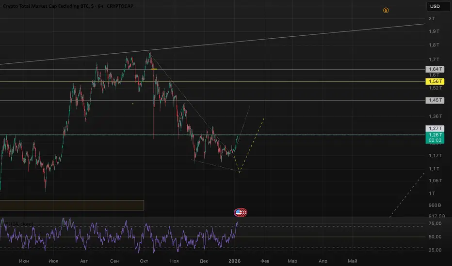Click the orange circled 5 wave label
This screenshot has height=266, width=452.
[x=386, y=10]
